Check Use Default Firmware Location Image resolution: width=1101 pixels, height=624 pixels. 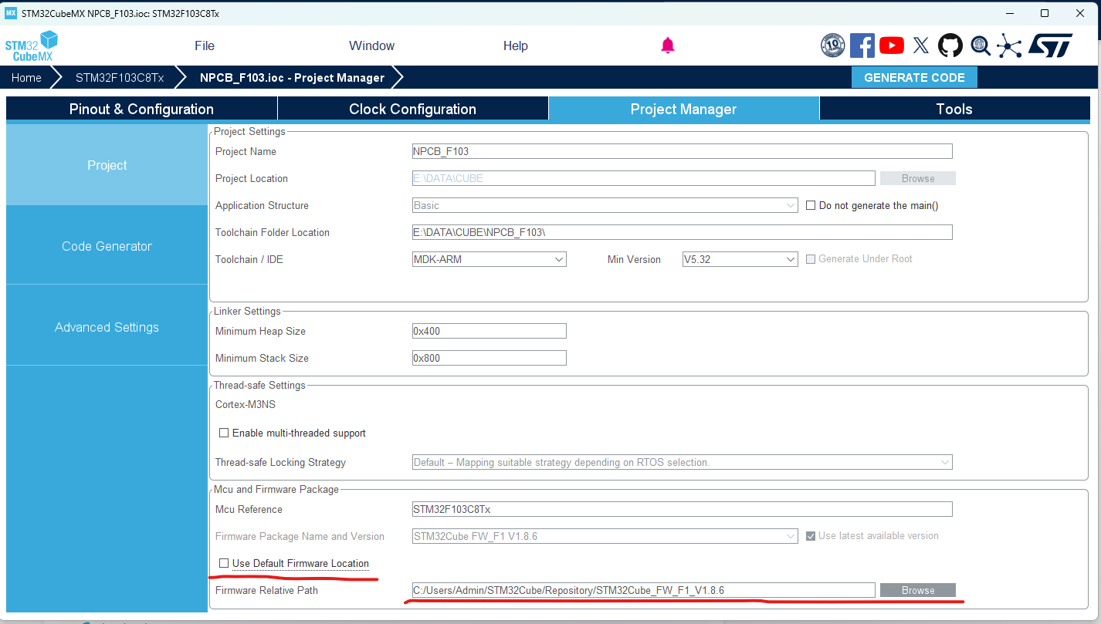click(224, 564)
